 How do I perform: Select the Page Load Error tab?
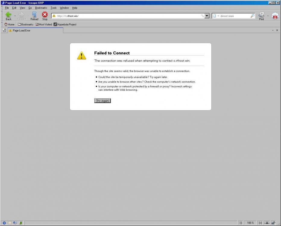click(35, 30)
